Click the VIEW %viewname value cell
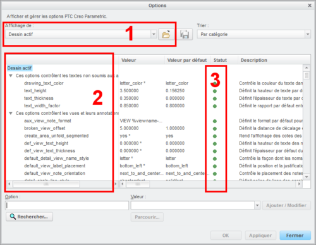The image size is (316, 245). (x=141, y=121)
